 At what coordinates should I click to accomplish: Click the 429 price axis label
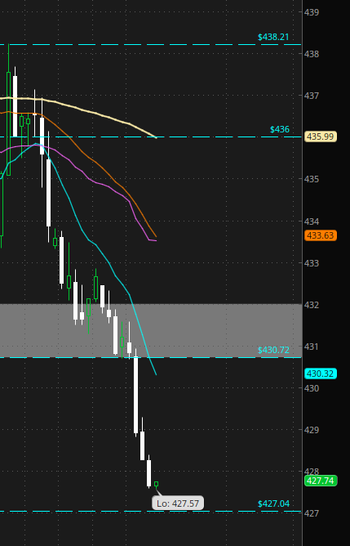tap(312, 430)
